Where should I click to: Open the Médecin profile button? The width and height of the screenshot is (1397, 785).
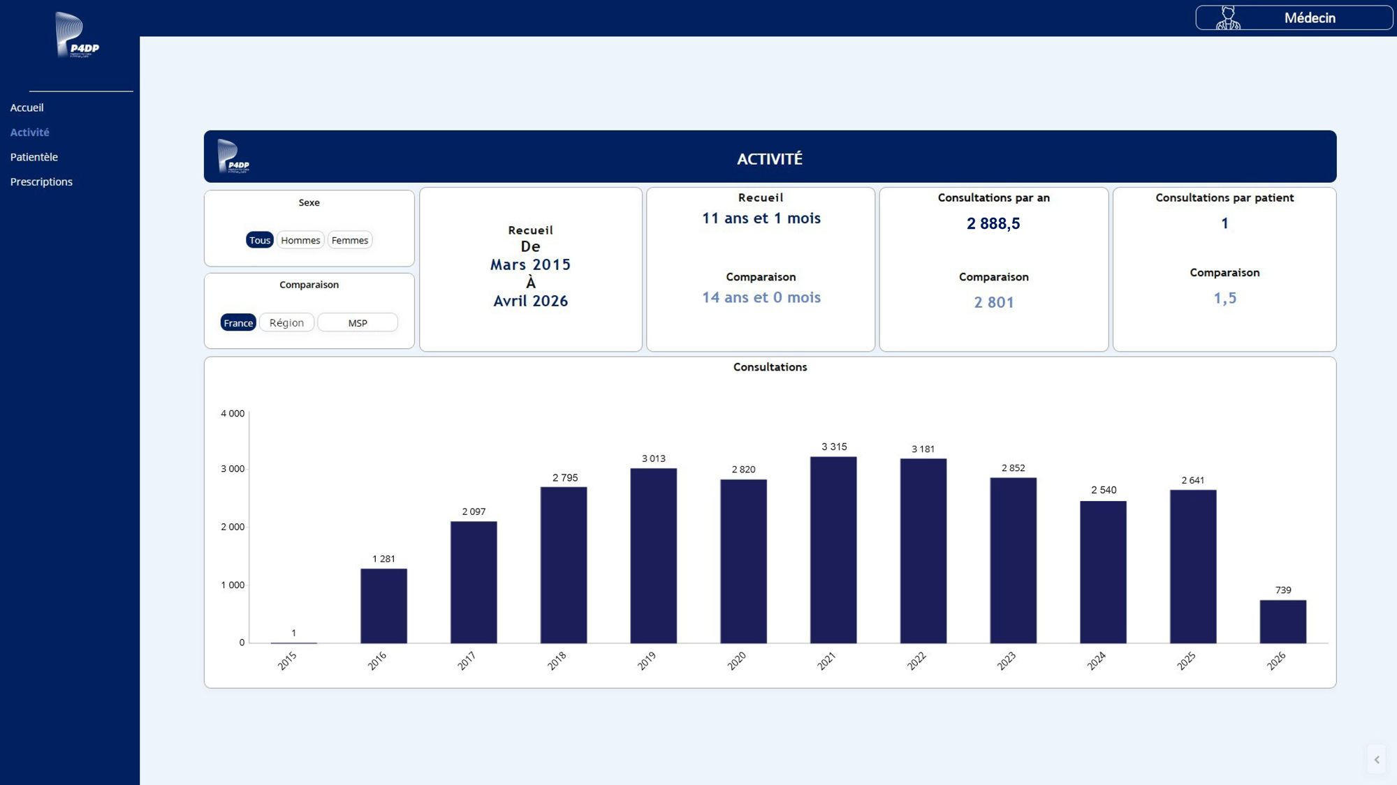(1294, 17)
